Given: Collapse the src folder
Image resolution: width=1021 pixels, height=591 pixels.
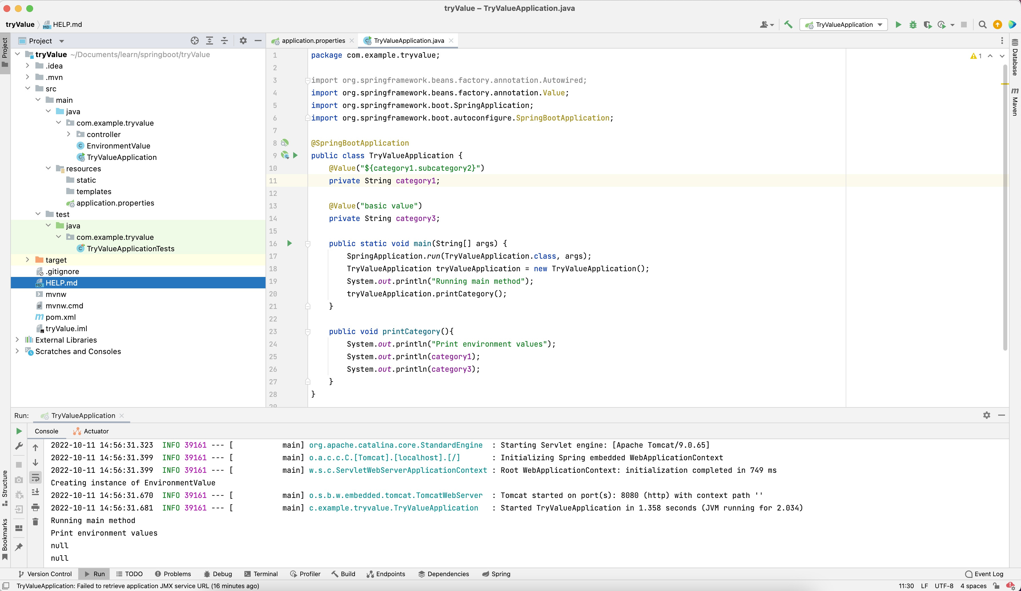Looking at the screenshot, I should click(27, 88).
